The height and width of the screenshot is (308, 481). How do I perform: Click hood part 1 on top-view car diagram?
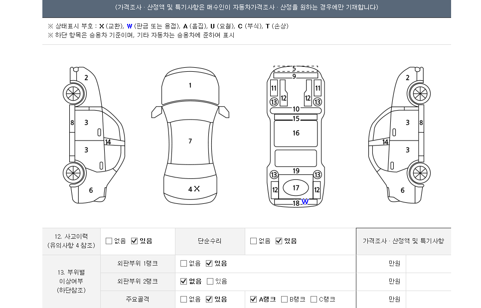tap(190, 86)
